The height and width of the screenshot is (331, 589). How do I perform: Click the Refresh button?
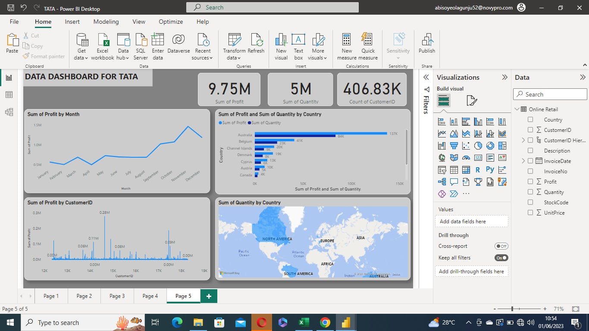pos(256,44)
